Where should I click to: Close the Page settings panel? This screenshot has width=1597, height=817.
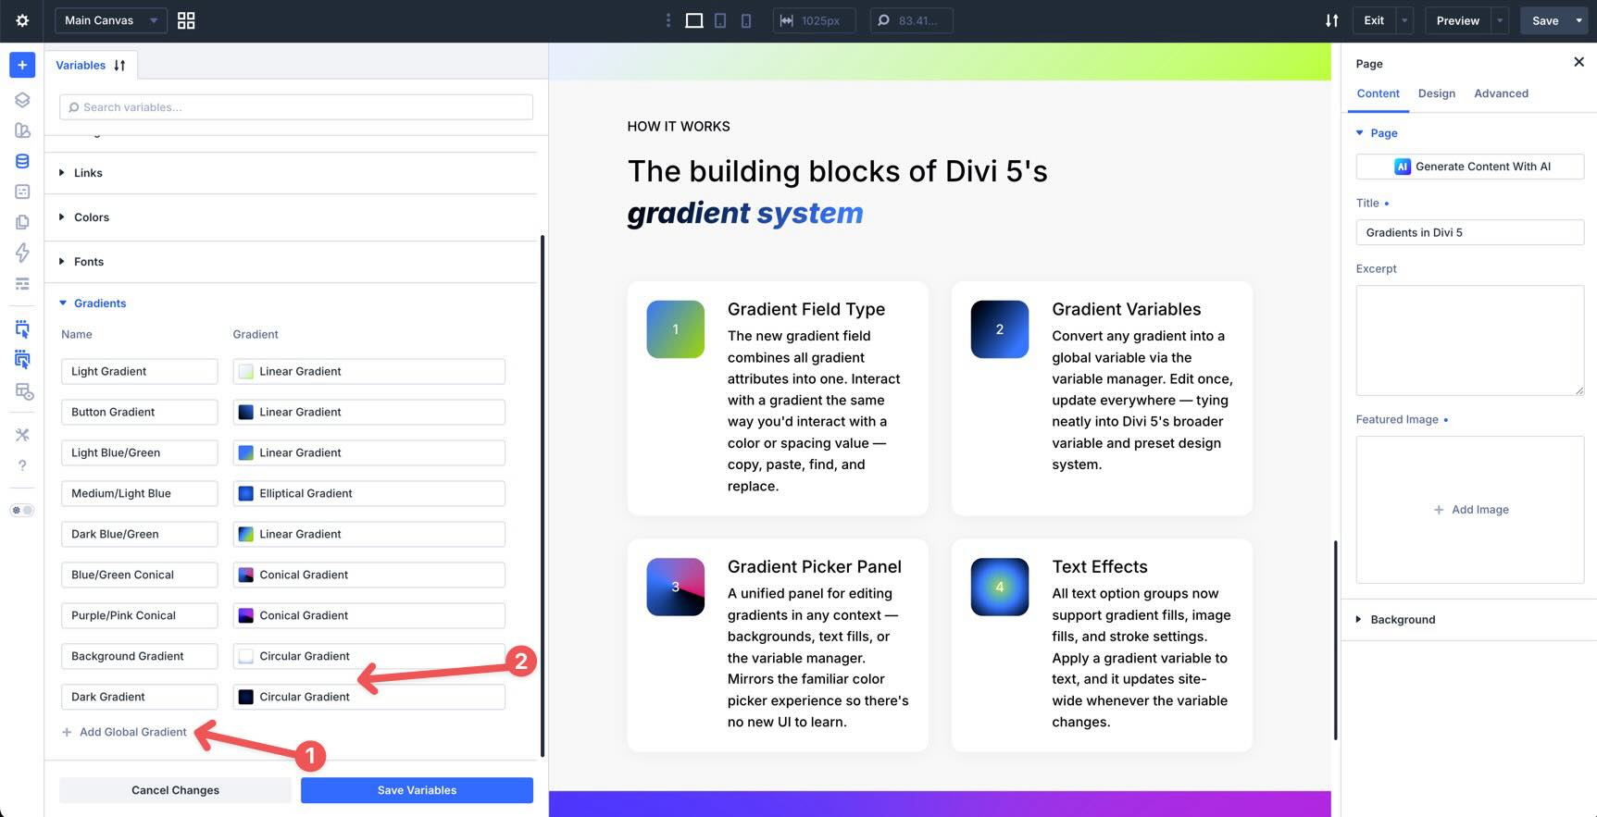[x=1578, y=62]
